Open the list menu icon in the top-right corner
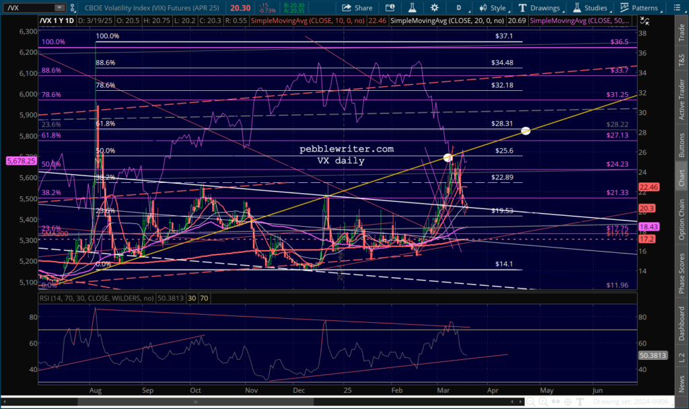 pos(677,7)
